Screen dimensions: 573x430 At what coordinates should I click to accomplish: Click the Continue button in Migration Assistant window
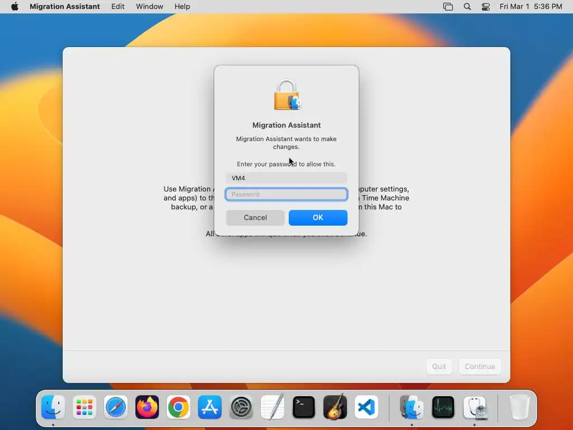point(480,366)
